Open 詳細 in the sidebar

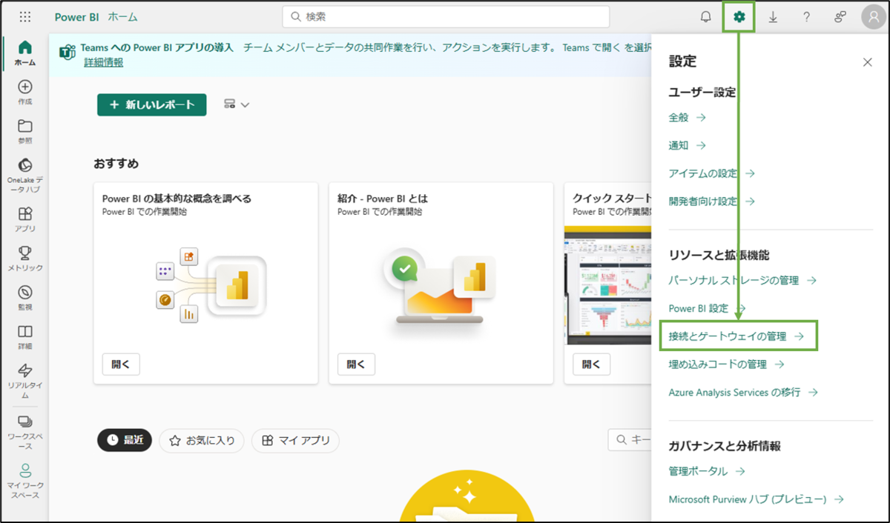pos(24,337)
